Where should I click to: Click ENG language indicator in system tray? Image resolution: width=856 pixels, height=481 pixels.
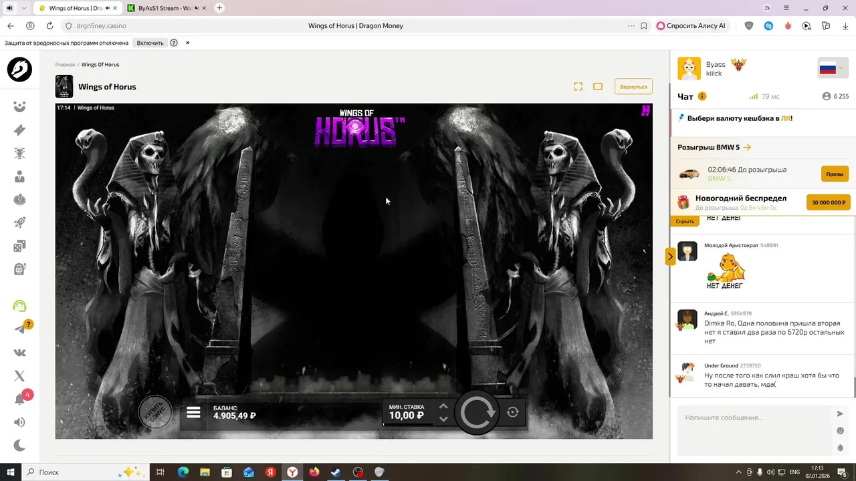click(x=794, y=472)
